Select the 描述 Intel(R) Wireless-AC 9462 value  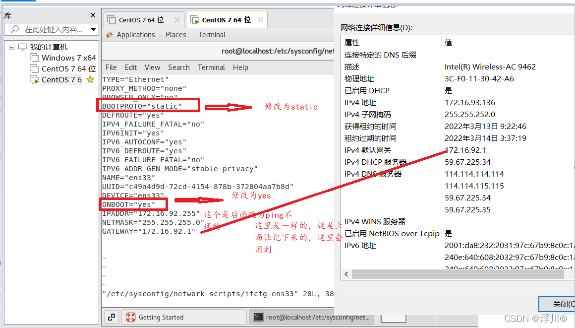pos(490,67)
